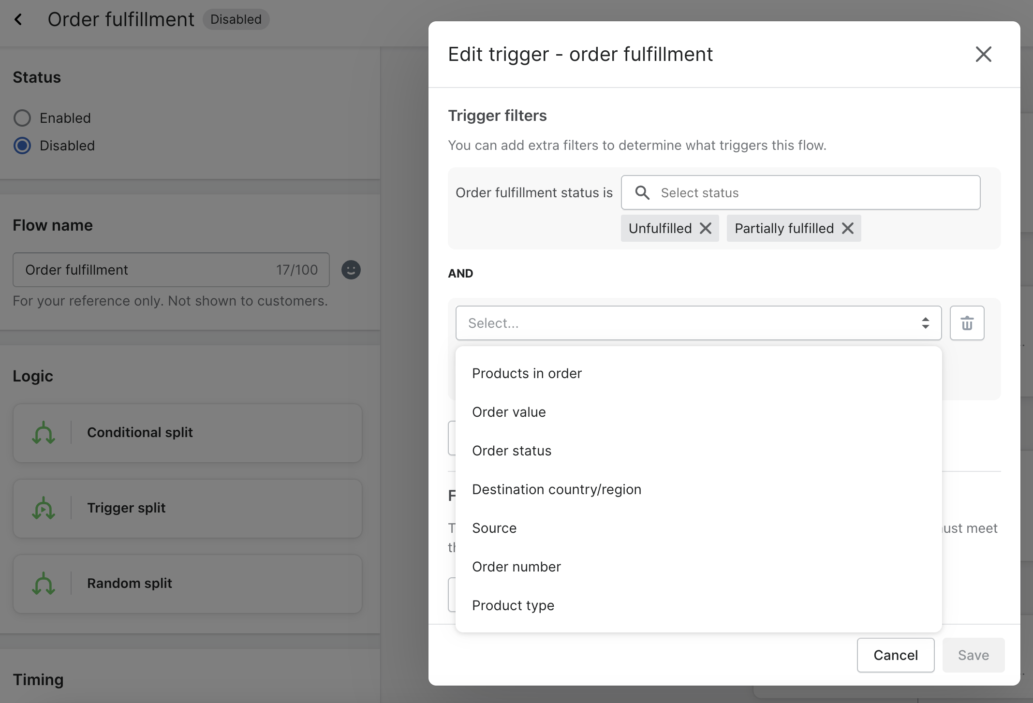This screenshot has height=703, width=1033.
Task: Select Product type filter option
Action: [x=513, y=605]
